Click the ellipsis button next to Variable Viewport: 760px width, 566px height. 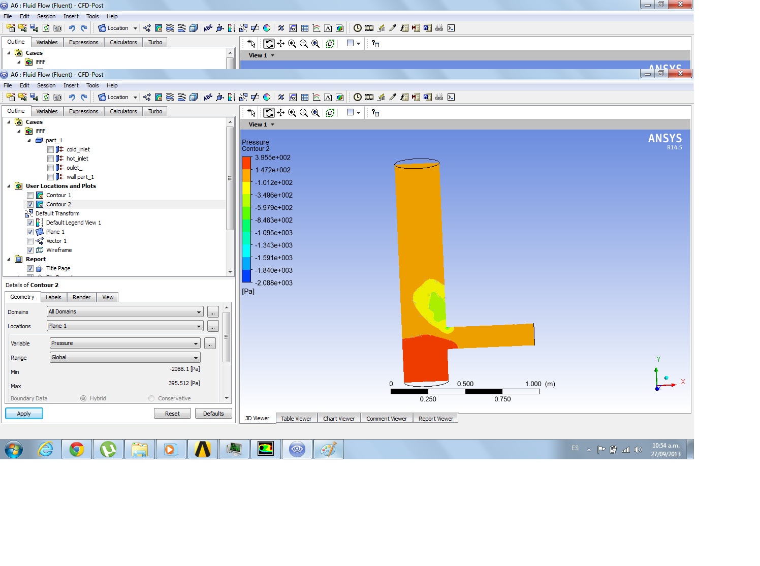click(x=210, y=343)
